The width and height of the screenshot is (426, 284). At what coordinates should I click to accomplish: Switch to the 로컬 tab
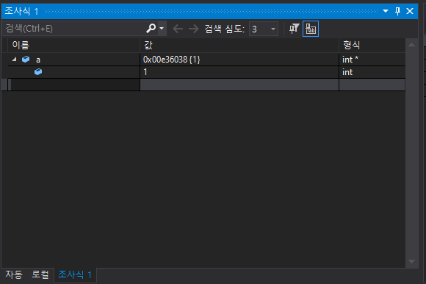click(x=40, y=274)
